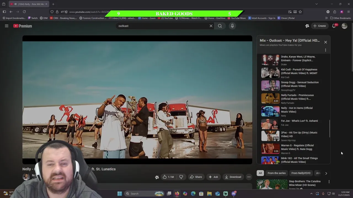Click the mix playlist scrollbar
353x198 pixels.
329,129
